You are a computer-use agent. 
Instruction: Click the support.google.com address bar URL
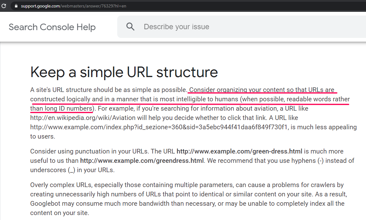pyautogui.click(x=73, y=6)
